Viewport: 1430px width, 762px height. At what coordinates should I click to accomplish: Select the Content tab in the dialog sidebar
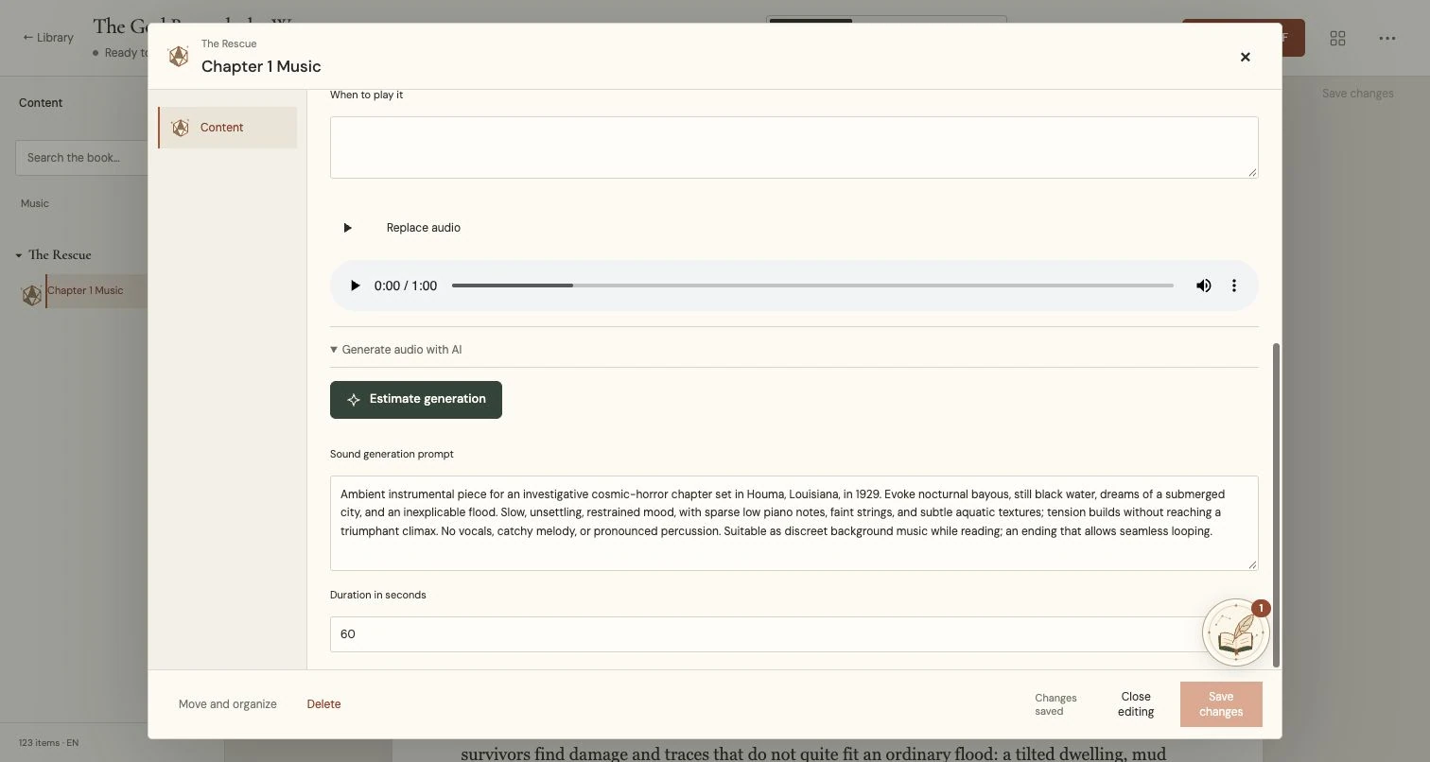click(227, 128)
